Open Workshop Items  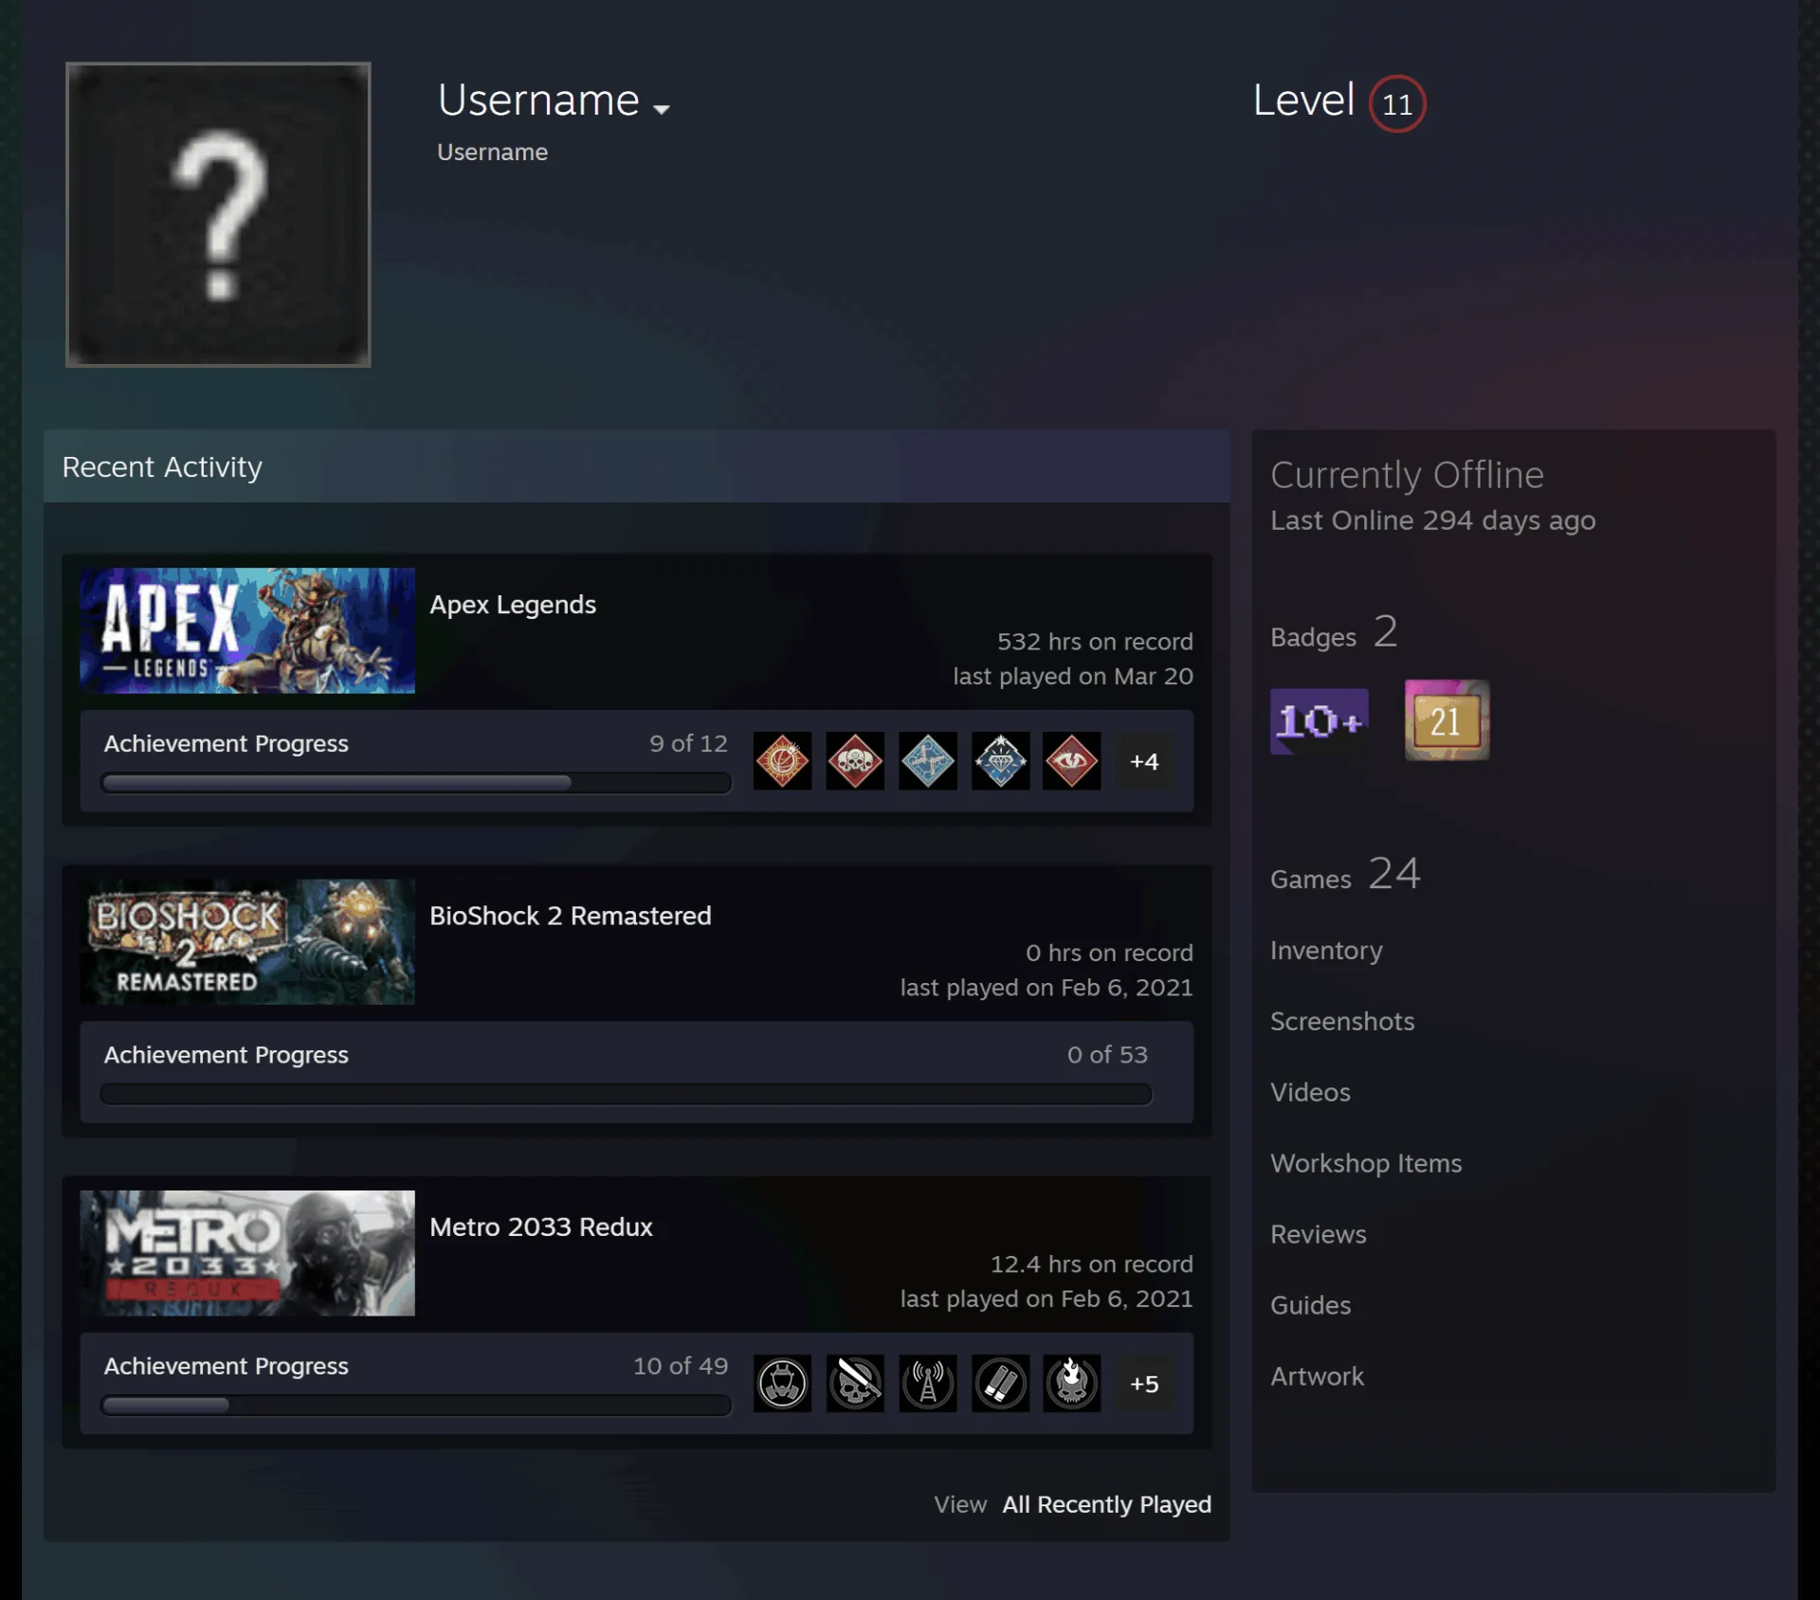point(1366,1164)
